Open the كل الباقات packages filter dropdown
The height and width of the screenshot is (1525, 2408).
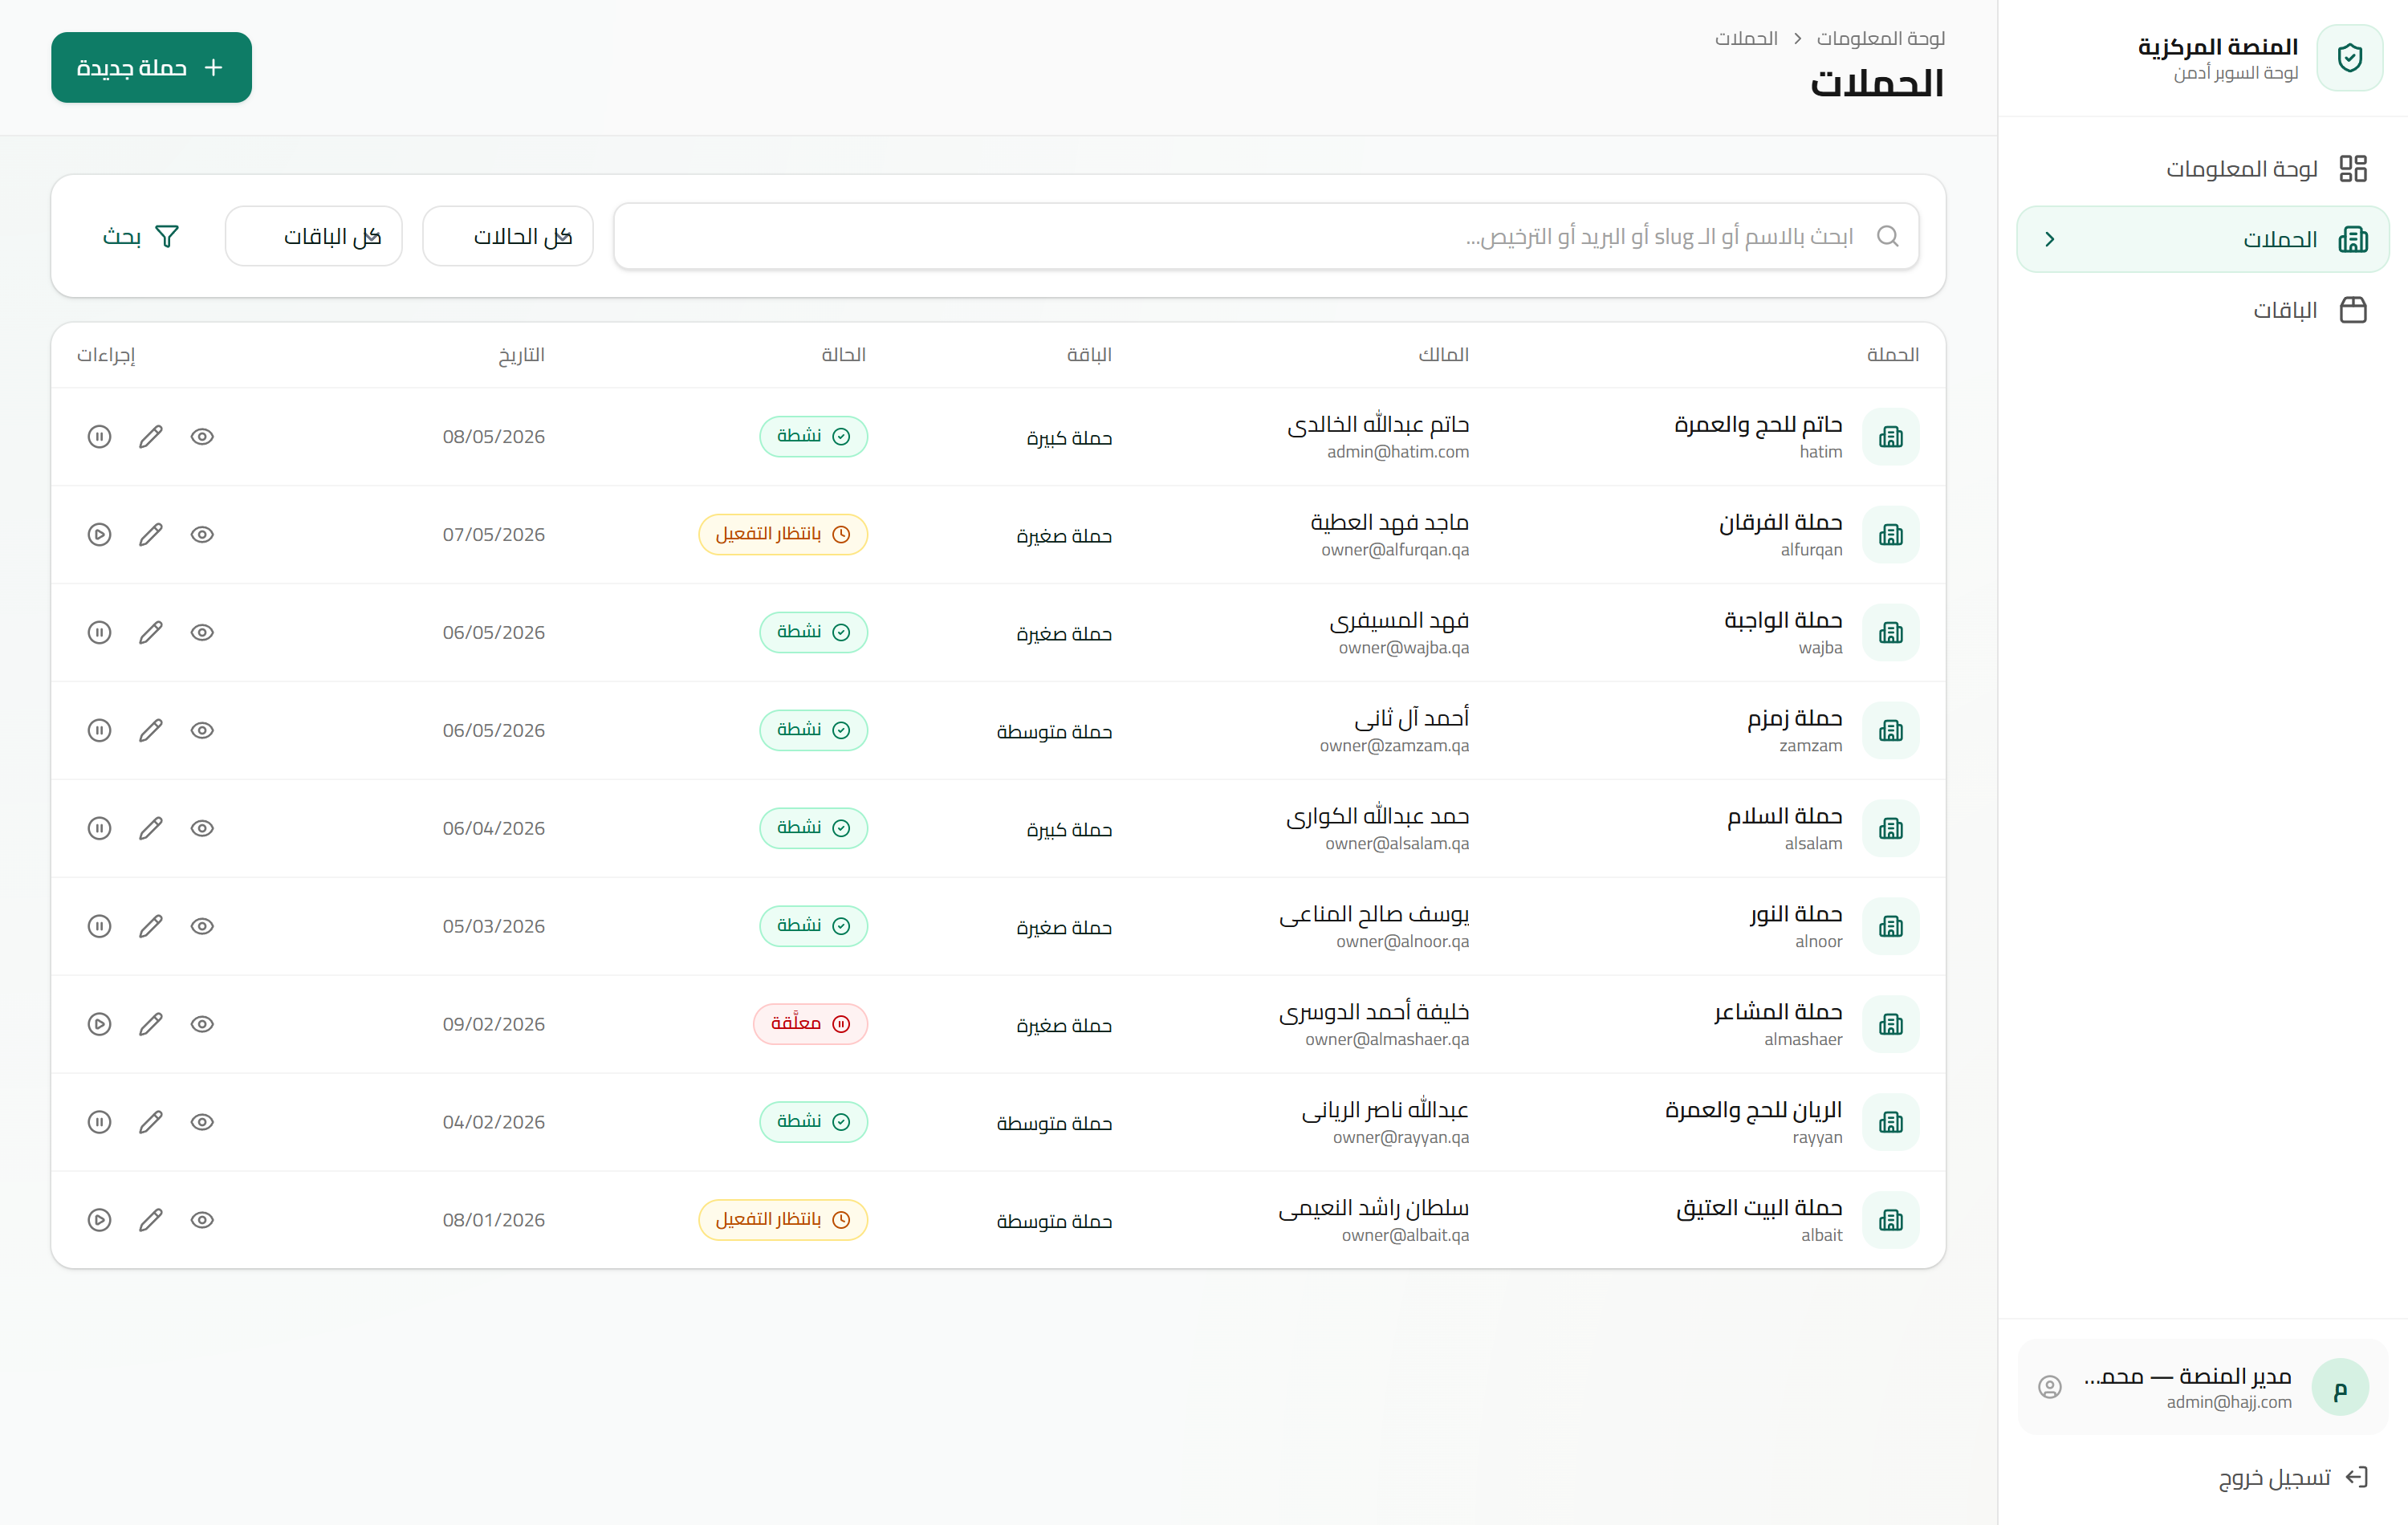click(314, 237)
